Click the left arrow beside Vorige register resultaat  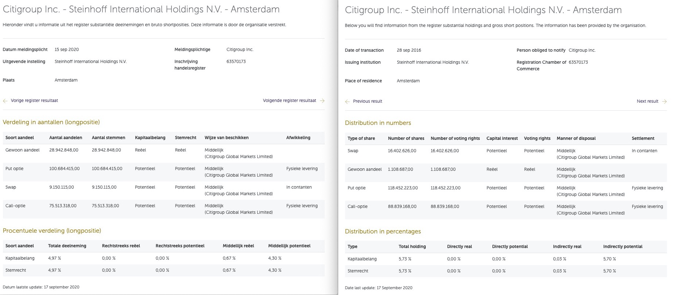pos(5,101)
